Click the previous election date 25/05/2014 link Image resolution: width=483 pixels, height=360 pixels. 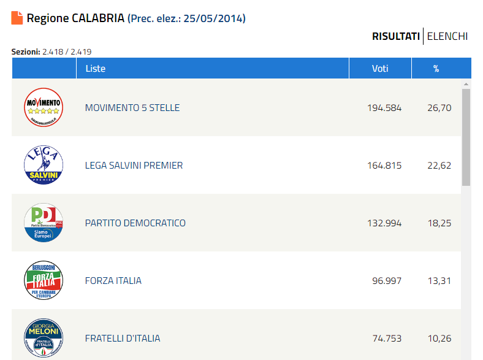tap(215, 18)
